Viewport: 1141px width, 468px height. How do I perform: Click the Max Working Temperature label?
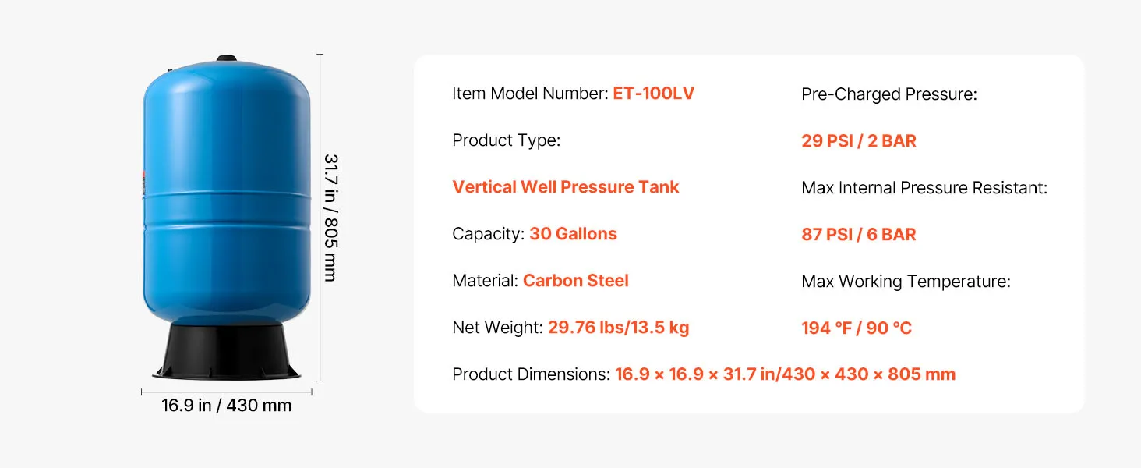coord(906,282)
